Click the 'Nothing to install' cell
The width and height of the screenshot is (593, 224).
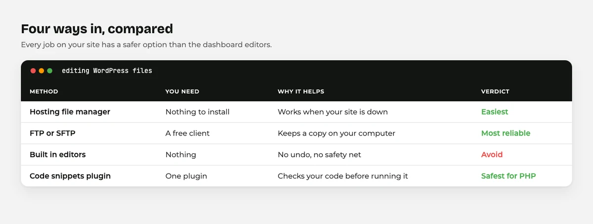[x=198, y=112]
